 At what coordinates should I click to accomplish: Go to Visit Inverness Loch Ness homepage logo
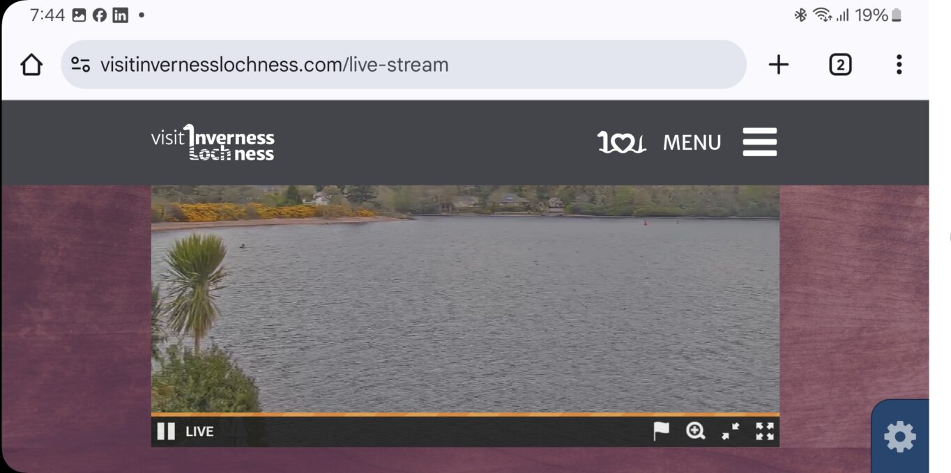(x=213, y=143)
